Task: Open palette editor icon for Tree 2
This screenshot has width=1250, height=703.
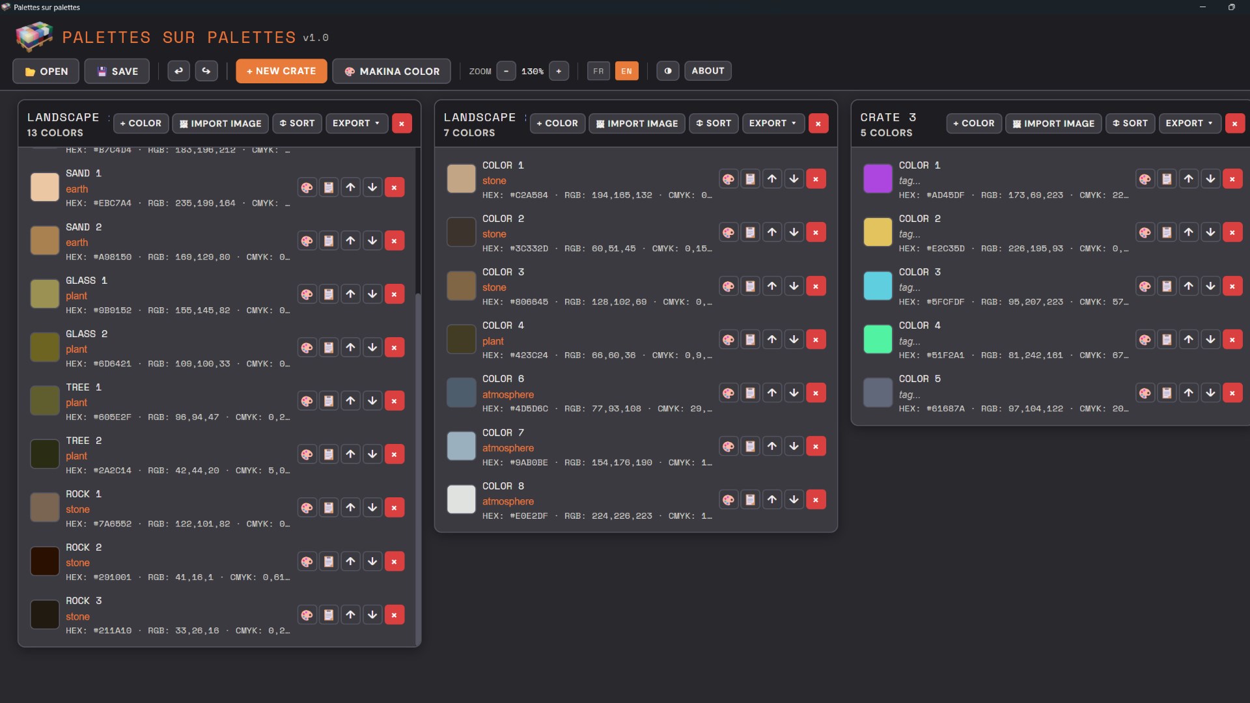Action: 307,454
